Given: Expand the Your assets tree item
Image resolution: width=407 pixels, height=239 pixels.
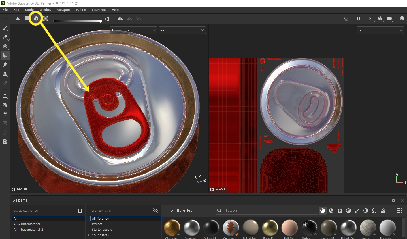Looking at the screenshot, I should coord(89,235).
